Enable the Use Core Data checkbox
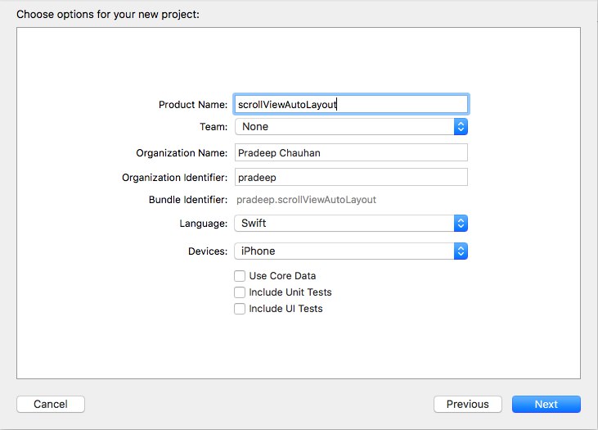The image size is (598, 430). pos(240,276)
